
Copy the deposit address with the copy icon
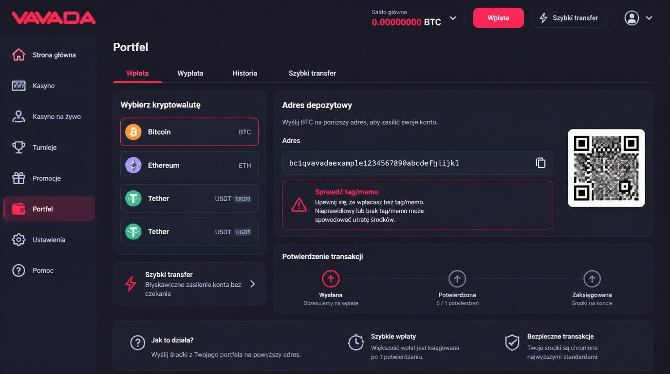click(540, 163)
